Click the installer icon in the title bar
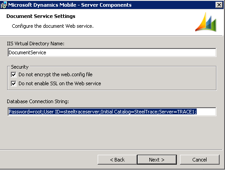 click(x=4, y=5)
